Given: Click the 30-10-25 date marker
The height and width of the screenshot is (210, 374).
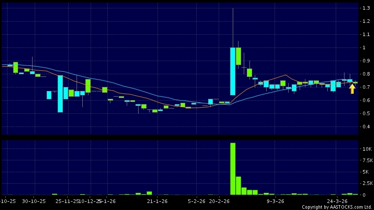Looking at the screenshot, I should click(x=34, y=201).
